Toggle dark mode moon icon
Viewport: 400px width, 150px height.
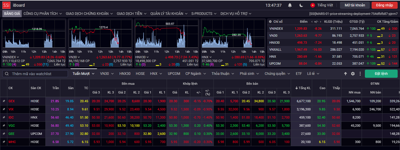point(301,5)
